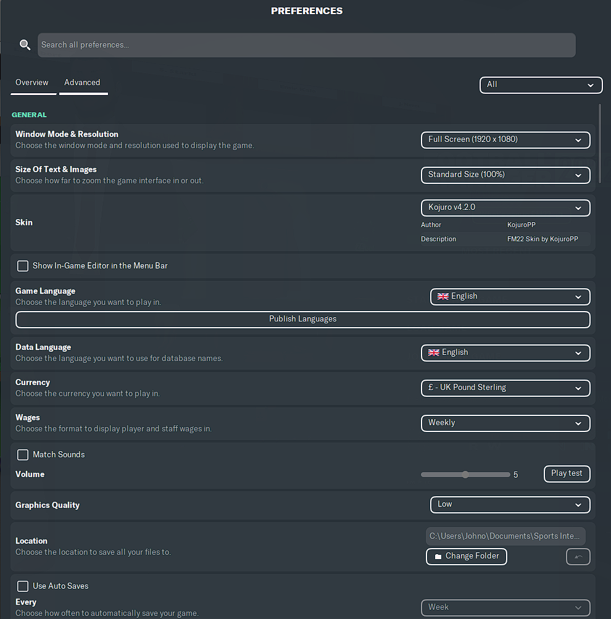Toggle the Match Sounds checkbox

point(23,455)
